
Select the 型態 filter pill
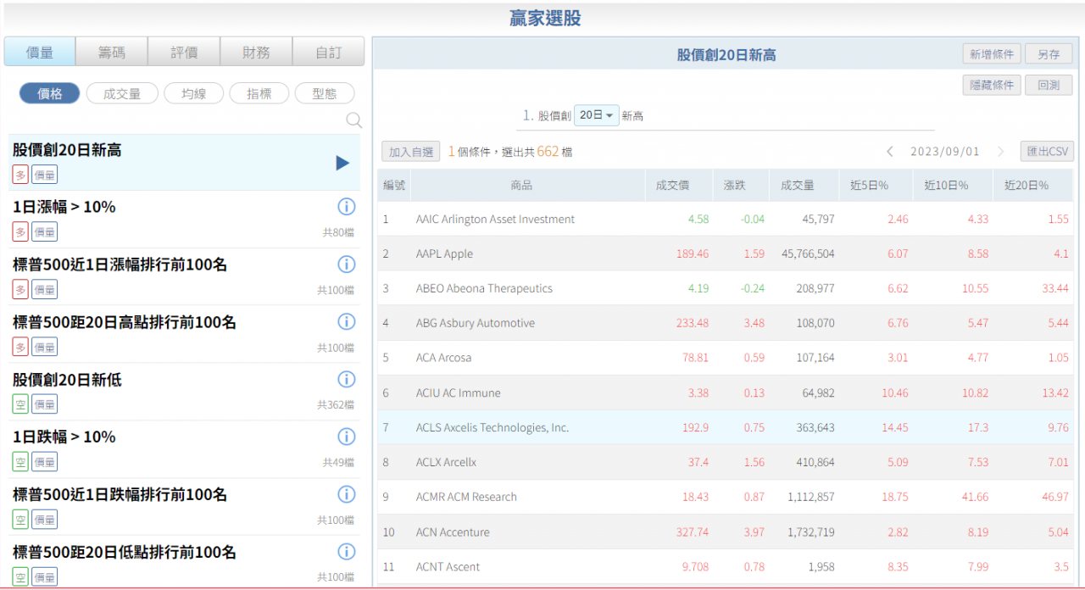point(324,94)
